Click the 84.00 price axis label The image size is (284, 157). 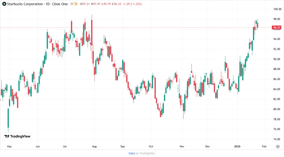(277, 89)
